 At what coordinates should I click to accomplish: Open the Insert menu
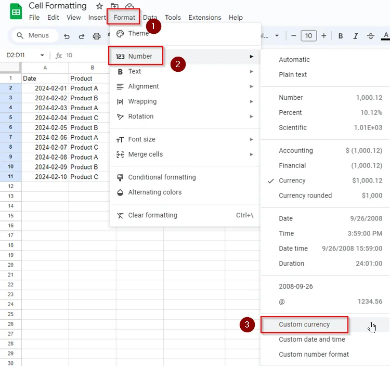pos(97,17)
